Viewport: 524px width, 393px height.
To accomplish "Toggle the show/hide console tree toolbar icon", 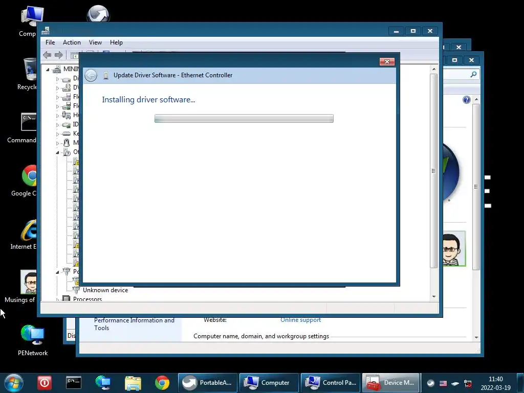I will [74, 55].
